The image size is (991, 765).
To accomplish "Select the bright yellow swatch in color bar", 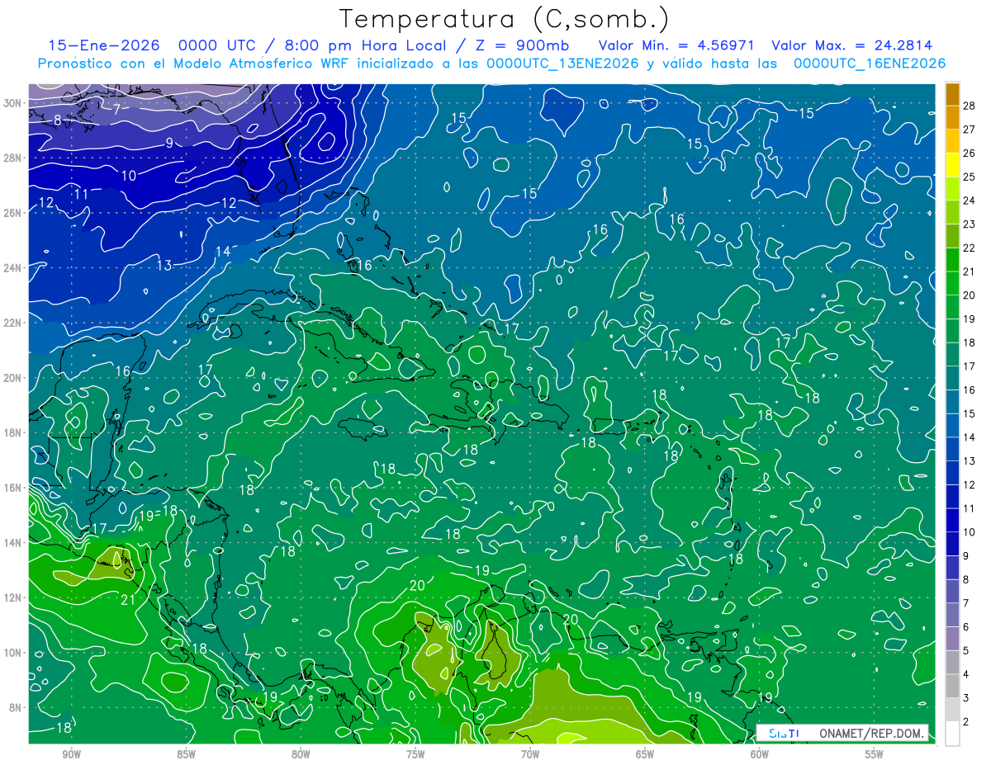I will 952,165.
